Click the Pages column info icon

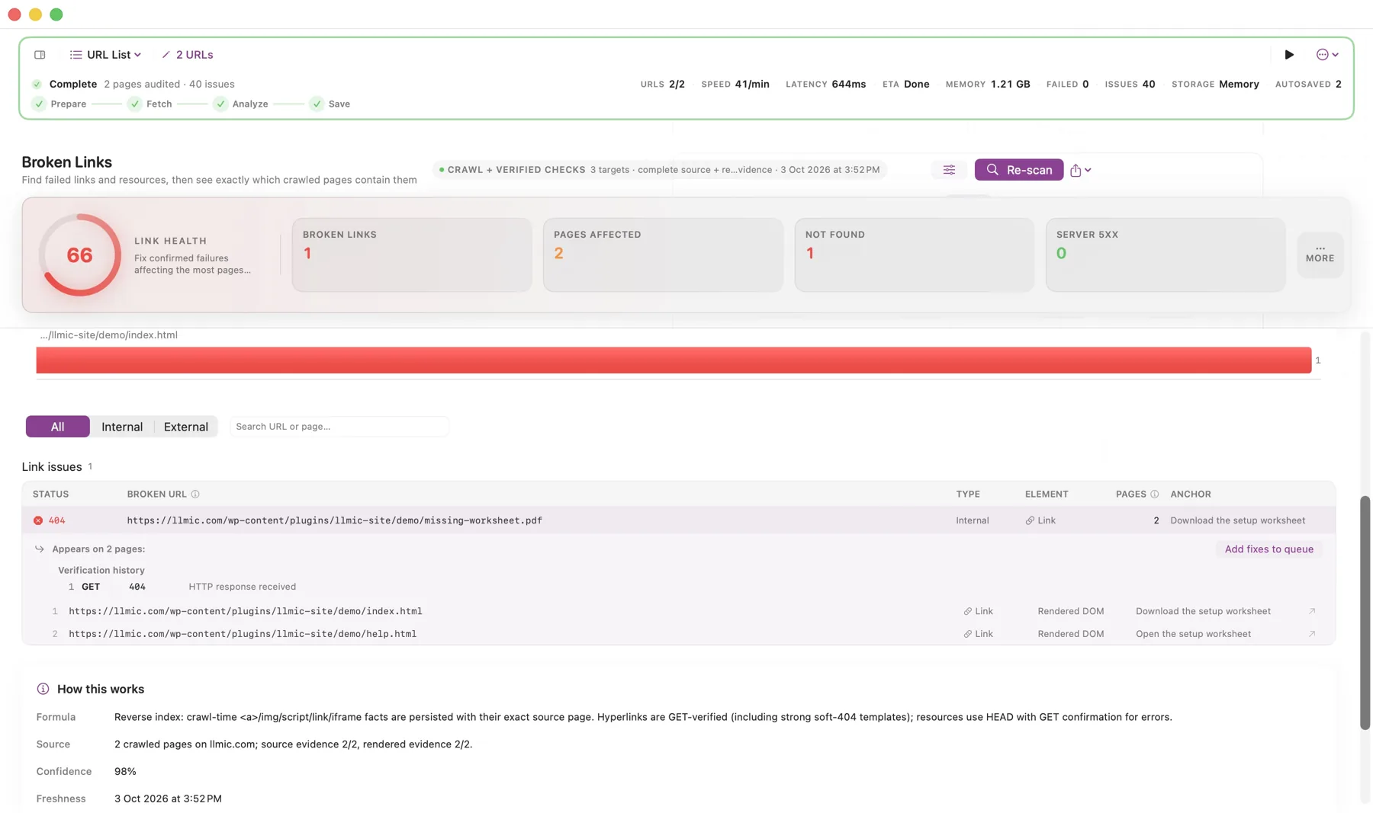[1155, 495]
